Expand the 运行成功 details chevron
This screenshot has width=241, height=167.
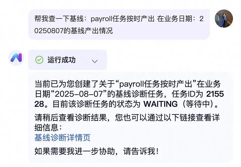(95, 61)
